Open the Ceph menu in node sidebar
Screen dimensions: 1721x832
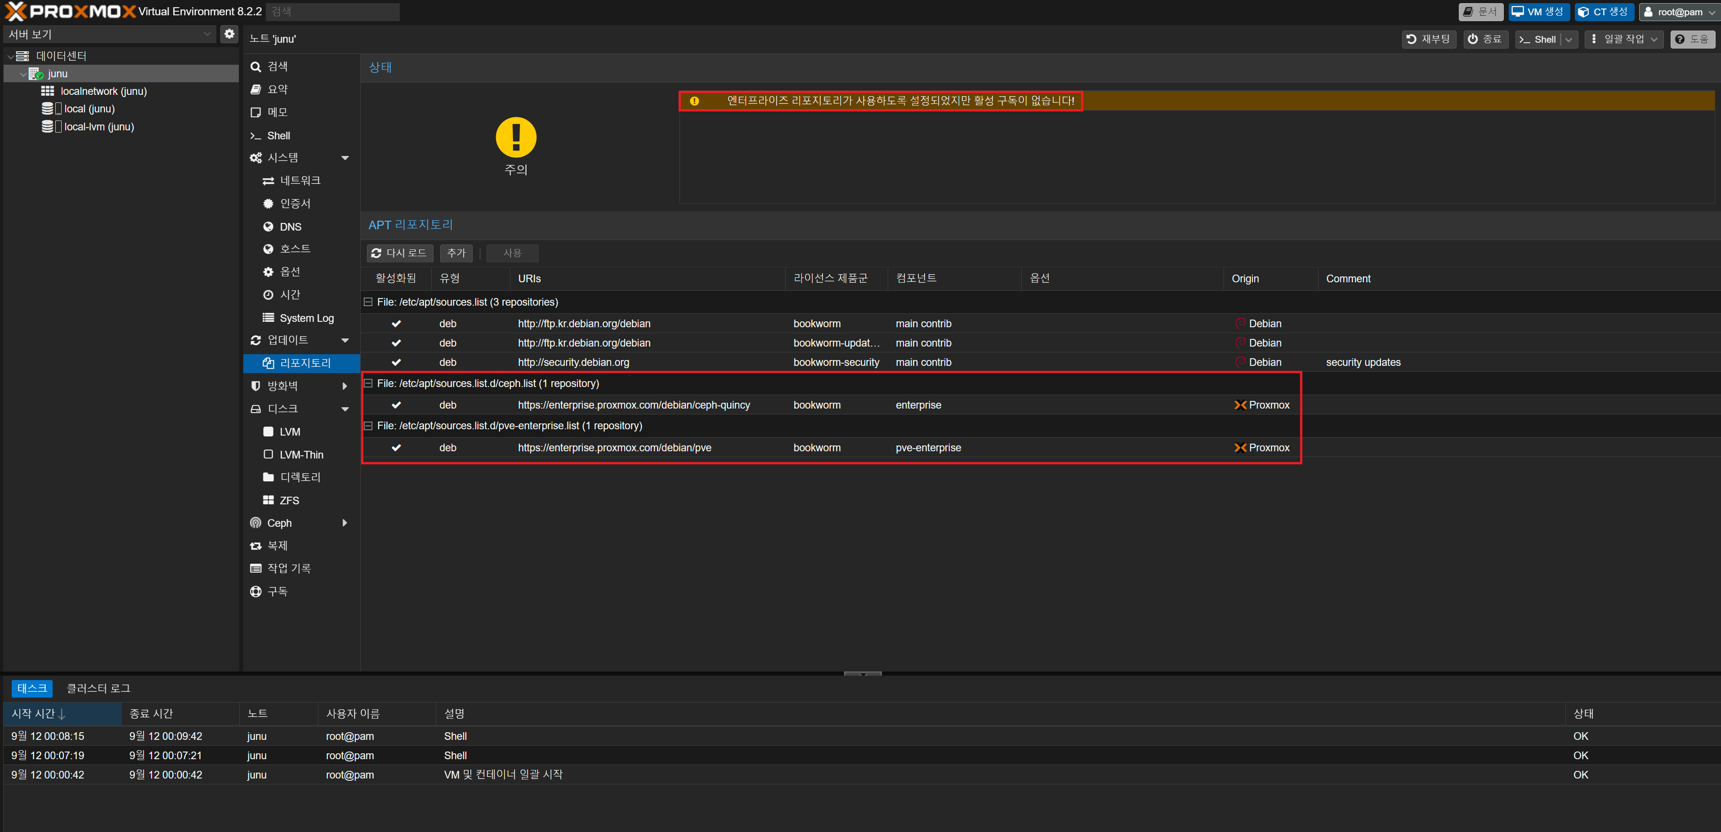(279, 523)
